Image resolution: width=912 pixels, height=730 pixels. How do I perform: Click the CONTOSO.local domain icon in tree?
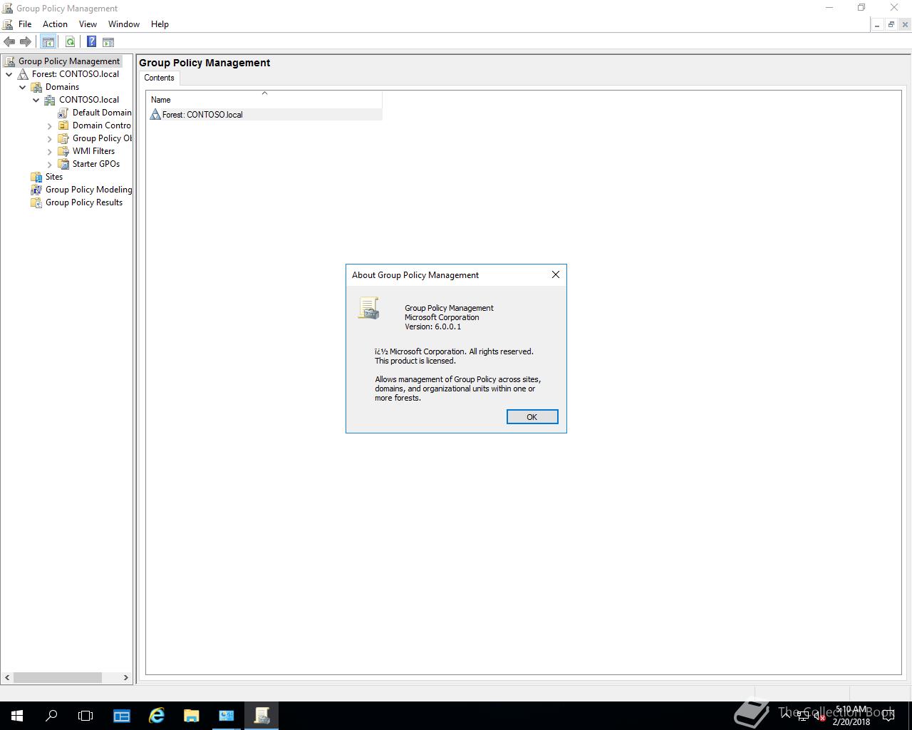point(50,100)
